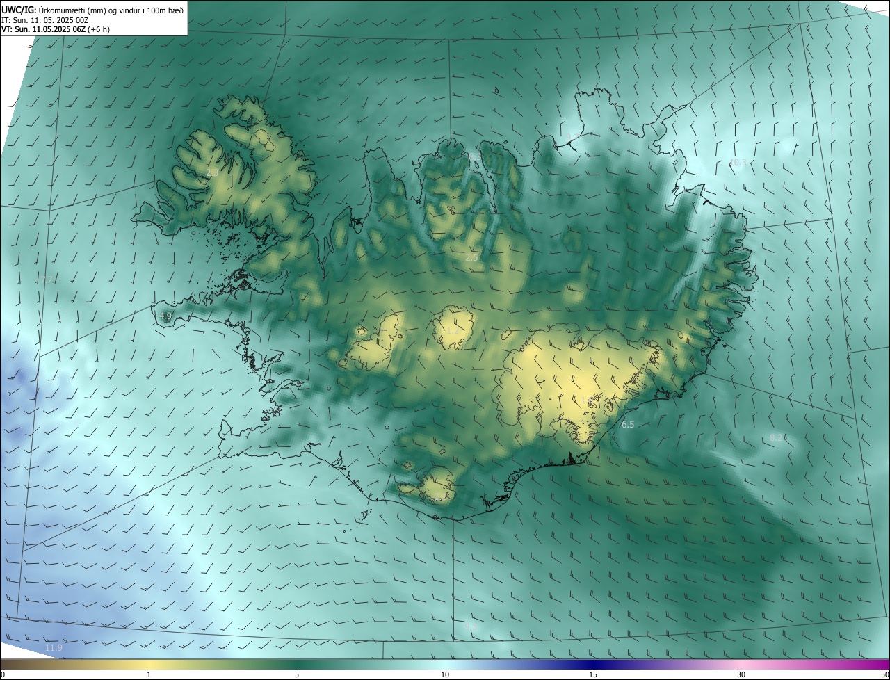The image size is (890, 680).
Task: Click the 1 tick label on the colorbar
Action: tap(149, 674)
